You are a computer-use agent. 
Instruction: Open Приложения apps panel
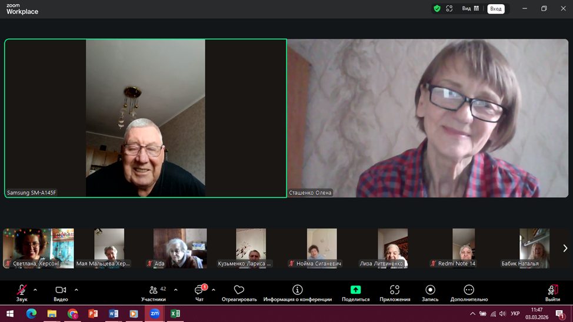tap(395, 290)
